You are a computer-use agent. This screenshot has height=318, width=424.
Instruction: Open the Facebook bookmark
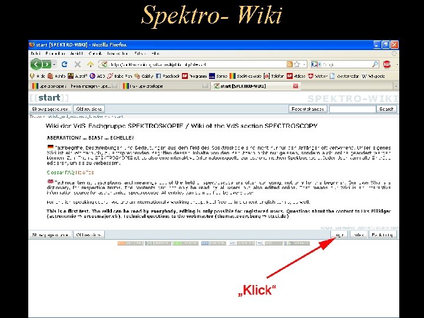(168, 76)
